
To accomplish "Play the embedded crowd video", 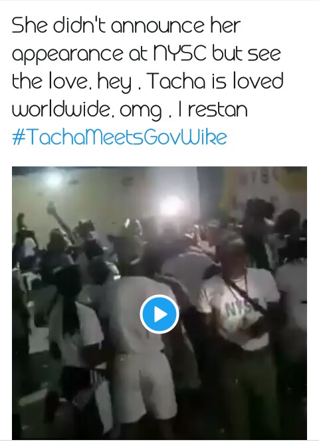I will [159, 314].
